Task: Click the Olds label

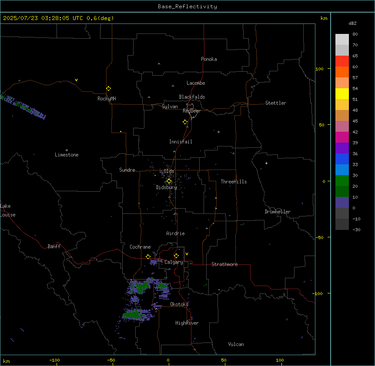Action: (169, 171)
